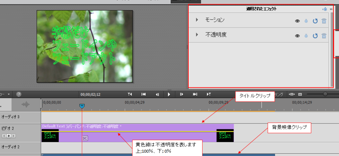Open the applied effects panel flyout arrows
This screenshot has width=339, height=156.
[331, 9]
